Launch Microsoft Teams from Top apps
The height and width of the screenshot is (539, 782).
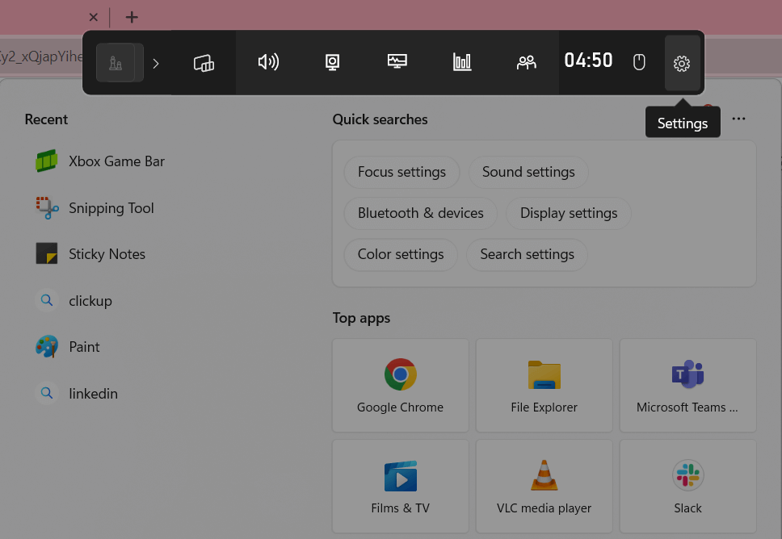pyautogui.click(x=687, y=386)
